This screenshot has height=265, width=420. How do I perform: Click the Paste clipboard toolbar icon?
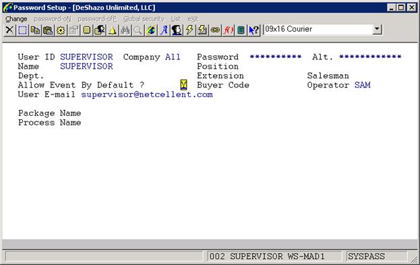point(48,30)
